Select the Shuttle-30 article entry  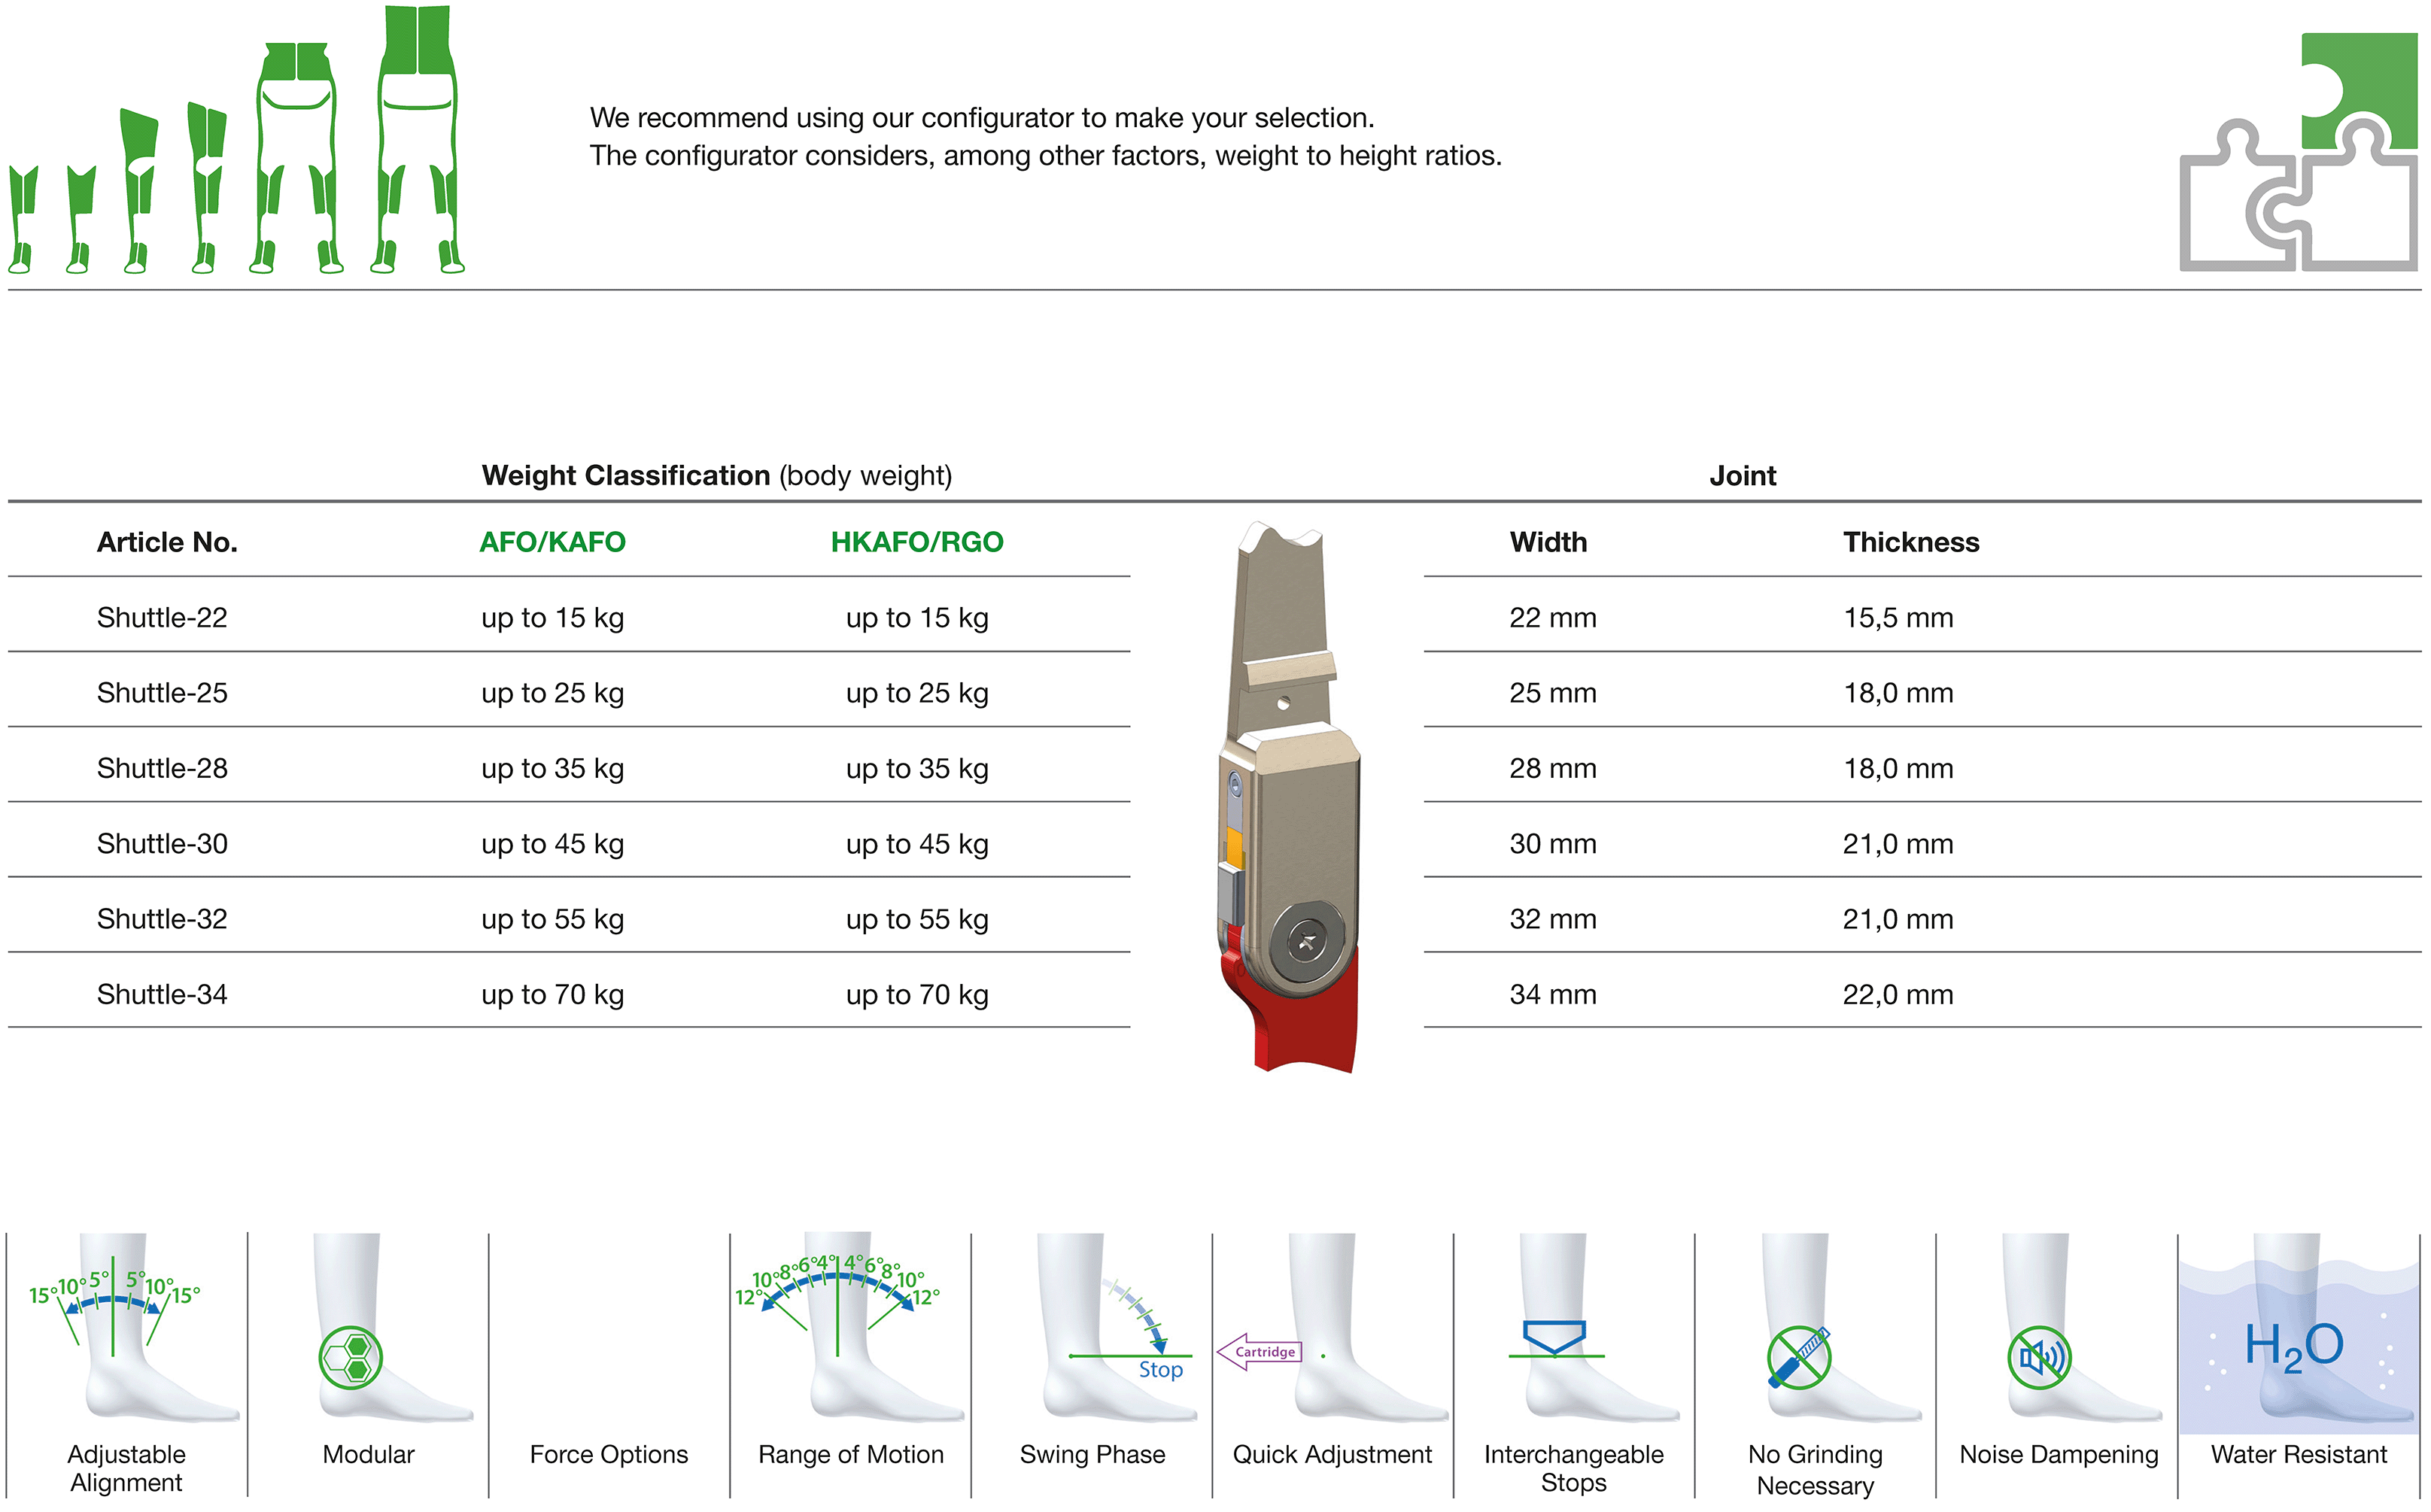[x=162, y=844]
